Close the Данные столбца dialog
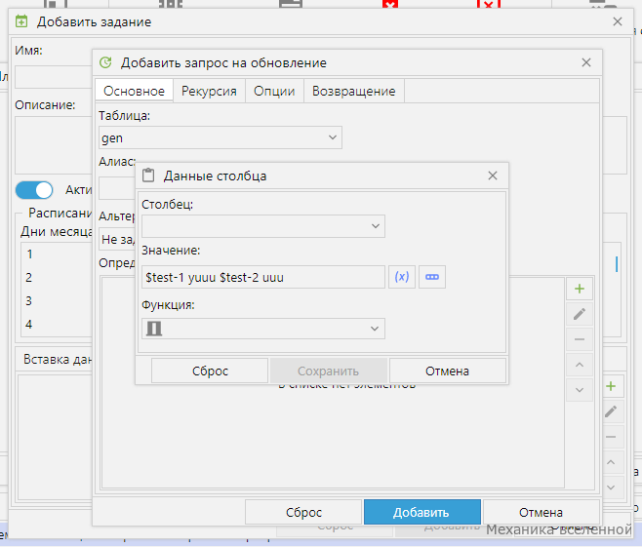The image size is (642, 547). pos(493,176)
